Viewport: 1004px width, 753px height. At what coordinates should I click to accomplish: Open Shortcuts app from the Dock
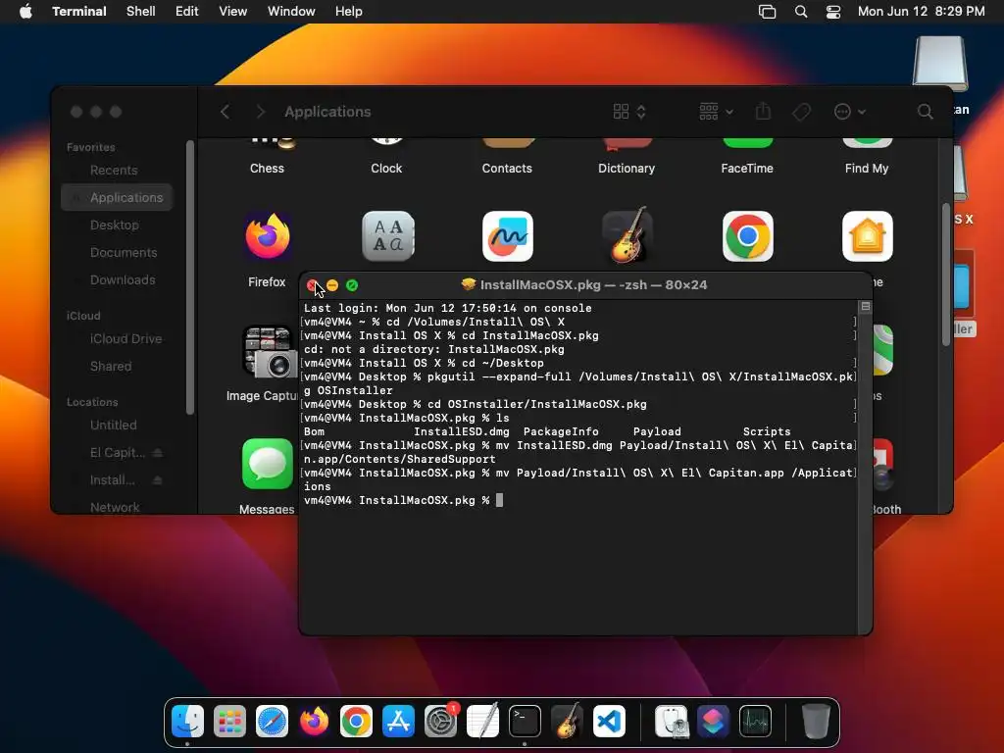[714, 721]
